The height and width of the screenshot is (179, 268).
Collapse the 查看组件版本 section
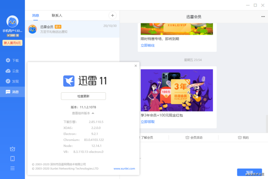tap(83, 113)
